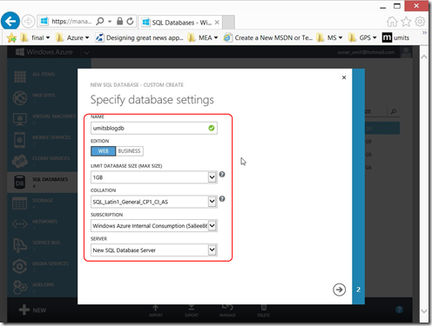Click the vertical scrollbar up arrow
Viewport: 432px width, 326px height.
point(424,57)
